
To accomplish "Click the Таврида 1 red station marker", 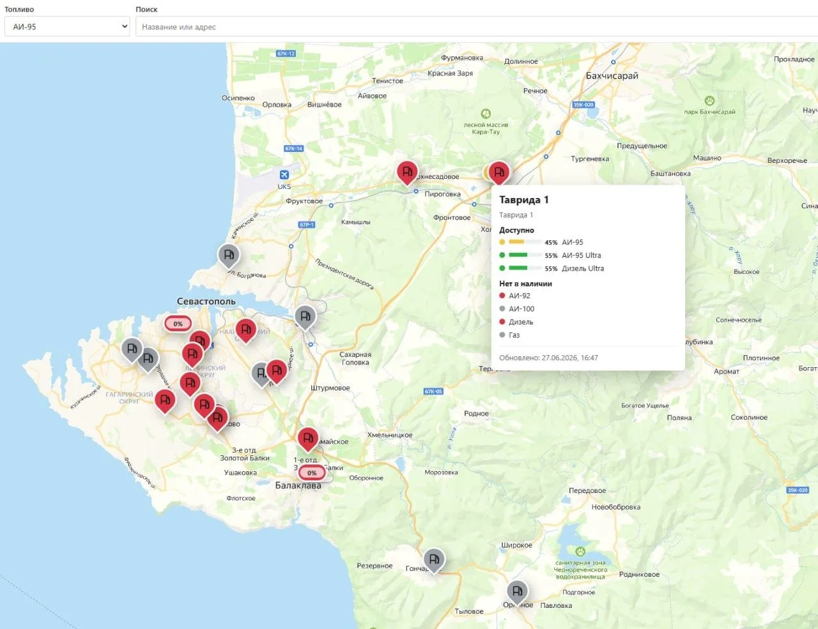I will click(x=499, y=172).
